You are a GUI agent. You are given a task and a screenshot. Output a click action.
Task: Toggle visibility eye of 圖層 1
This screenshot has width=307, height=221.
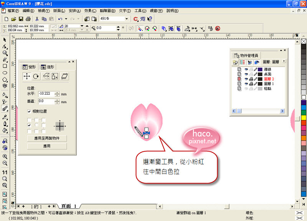click(246, 84)
